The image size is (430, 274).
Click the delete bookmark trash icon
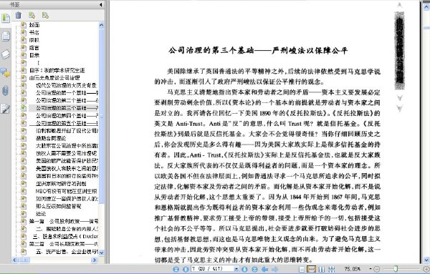[19, 15]
